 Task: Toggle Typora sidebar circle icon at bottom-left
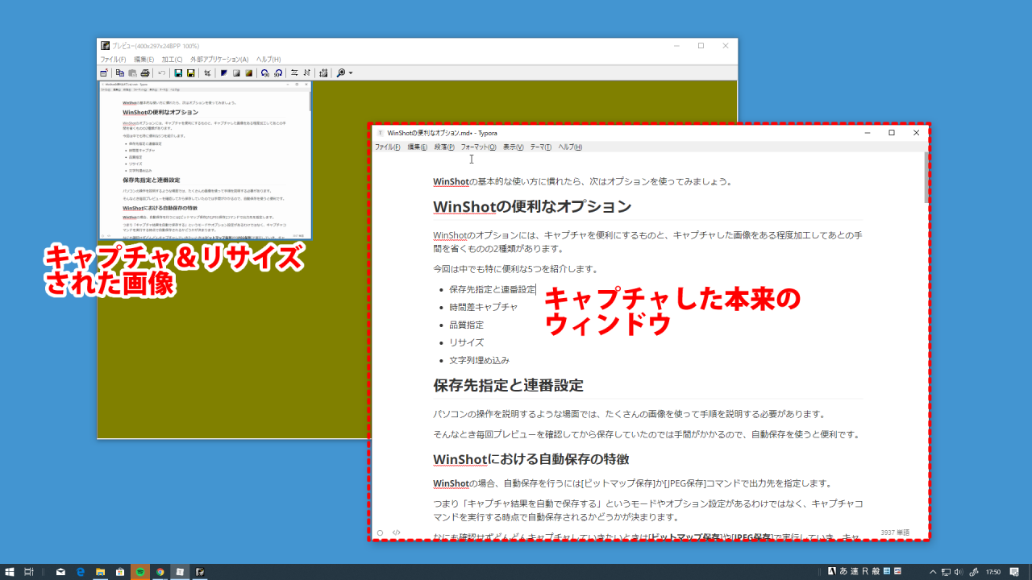[381, 532]
